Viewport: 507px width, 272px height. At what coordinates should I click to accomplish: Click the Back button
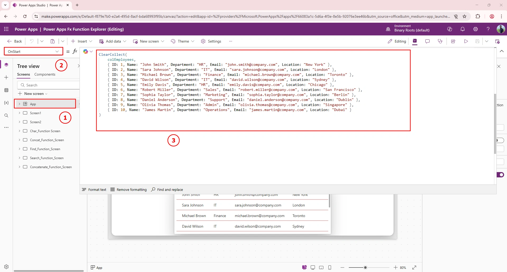pos(15,41)
